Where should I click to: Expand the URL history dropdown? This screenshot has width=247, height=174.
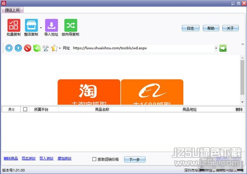tap(216, 48)
